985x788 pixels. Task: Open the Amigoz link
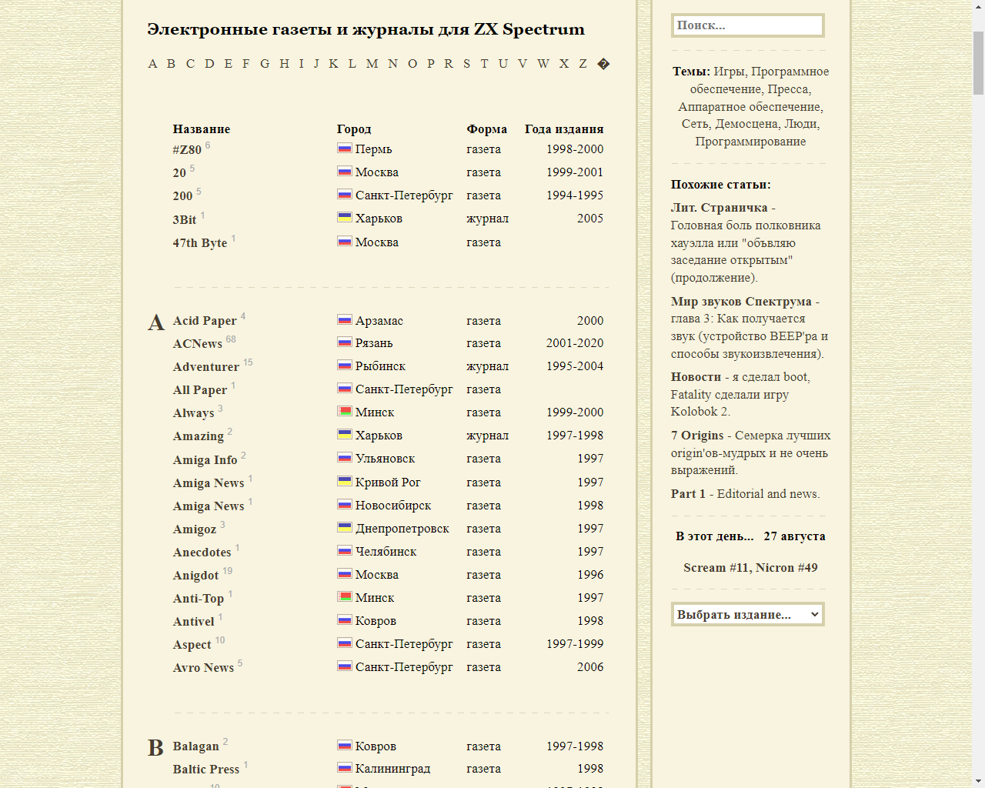click(x=195, y=529)
